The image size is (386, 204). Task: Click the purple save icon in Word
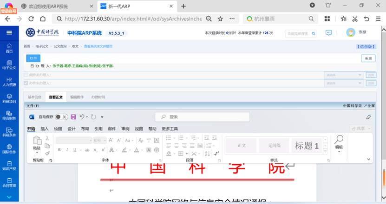click(x=73, y=117)
